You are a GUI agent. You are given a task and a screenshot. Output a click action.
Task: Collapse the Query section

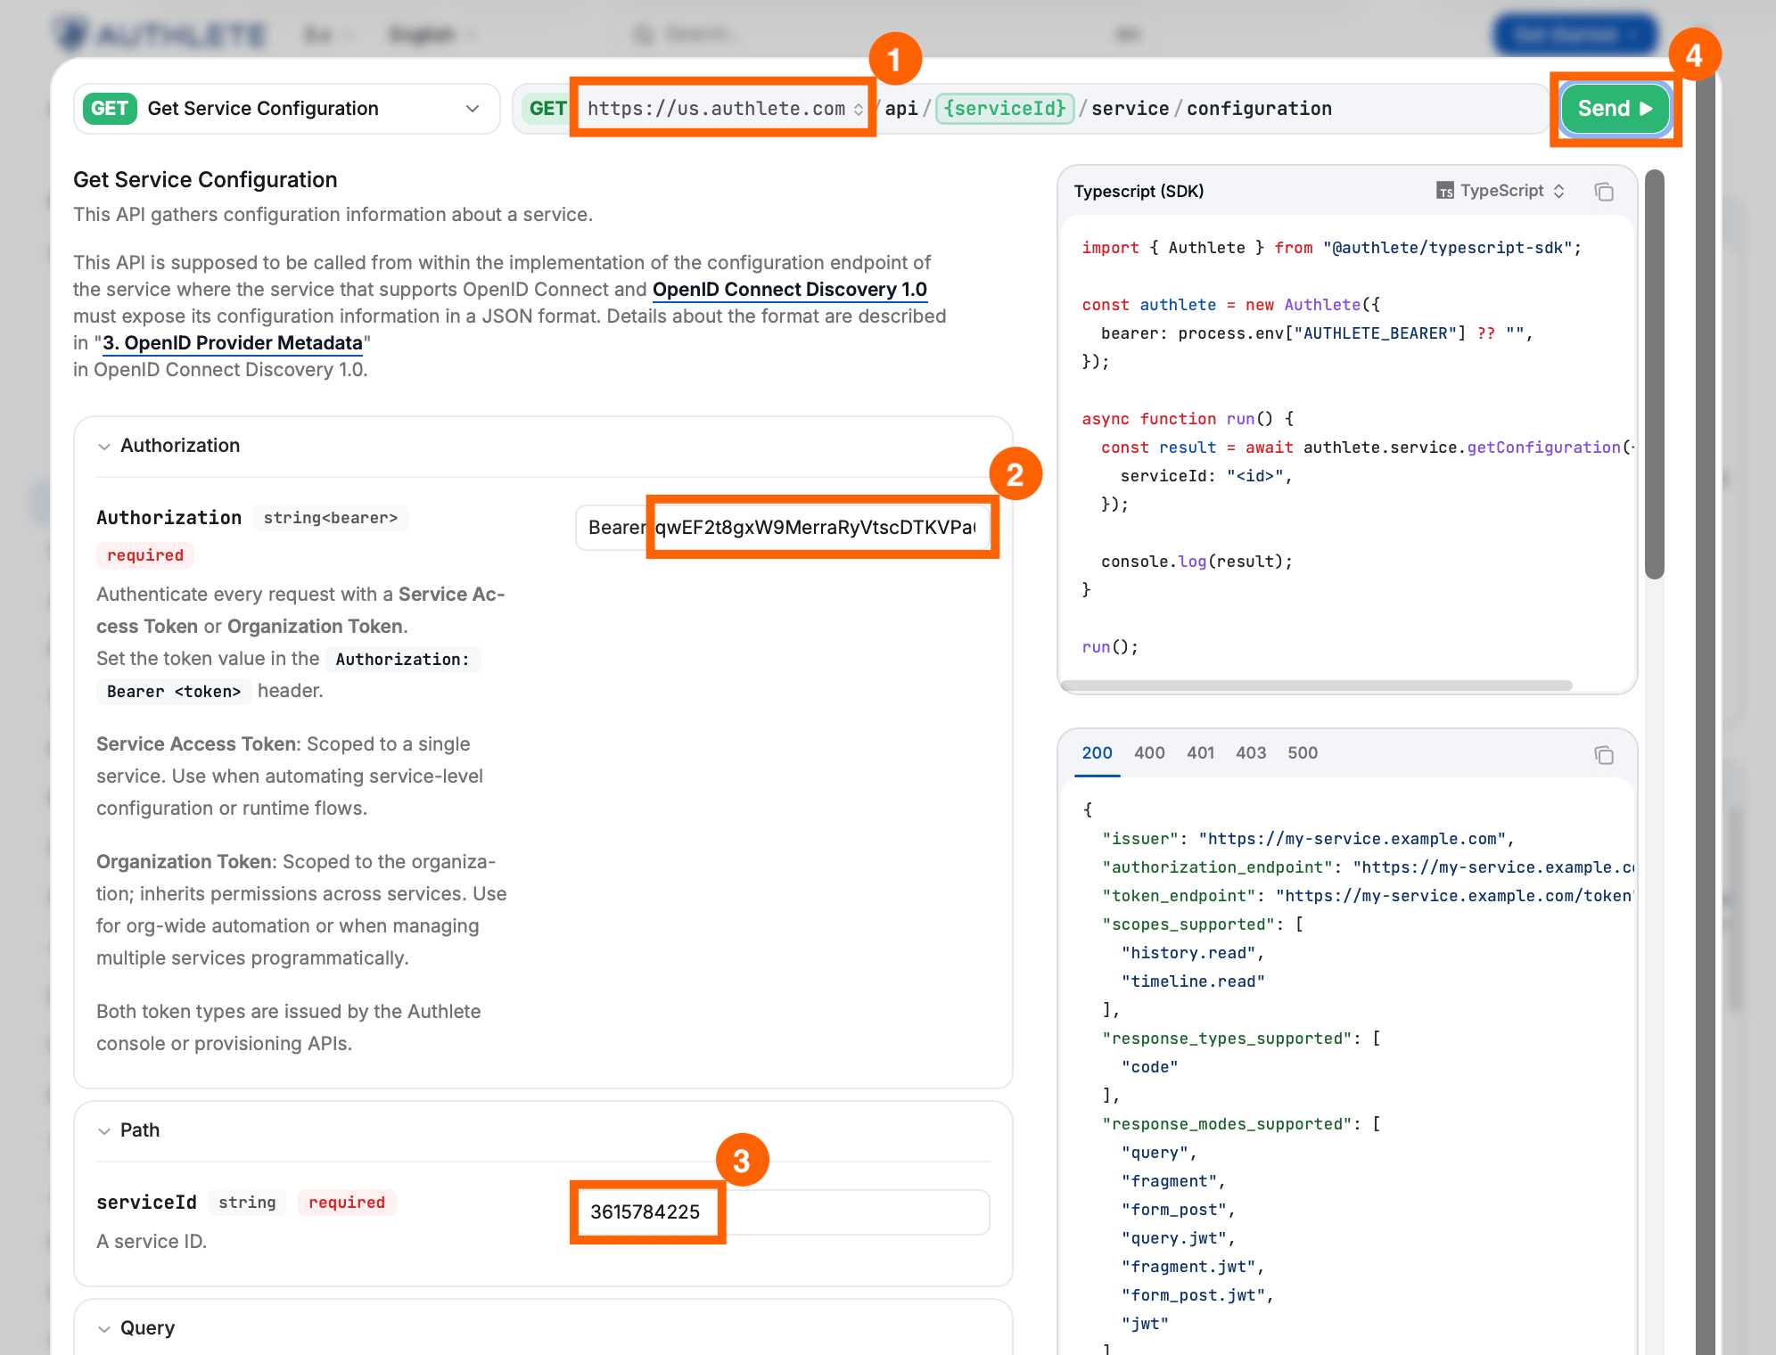[136, 1328]
